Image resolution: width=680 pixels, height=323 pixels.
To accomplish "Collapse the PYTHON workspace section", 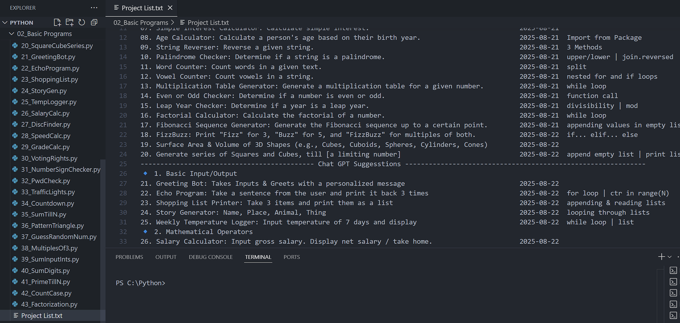I will tap(5, 22).
